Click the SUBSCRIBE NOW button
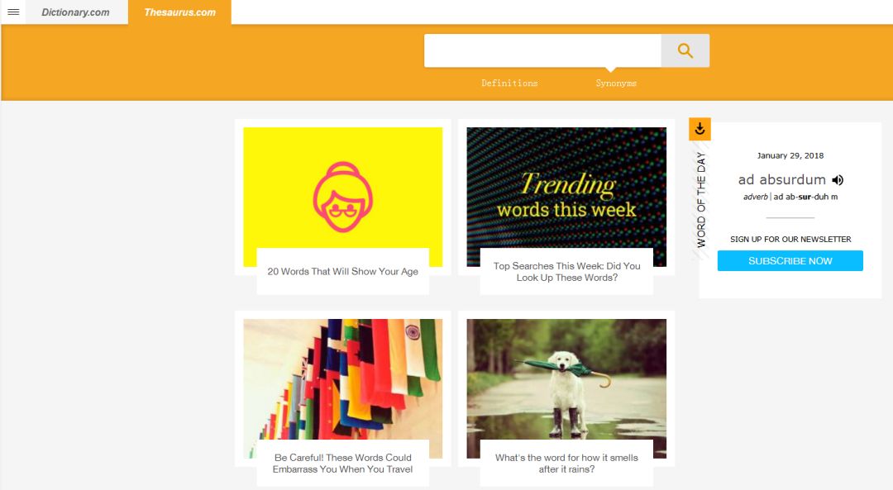Screen dimensions: 893x490 click(x=790, y=260)
